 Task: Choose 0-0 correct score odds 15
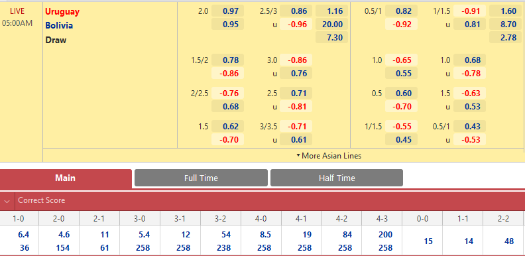tap(422, 241)
